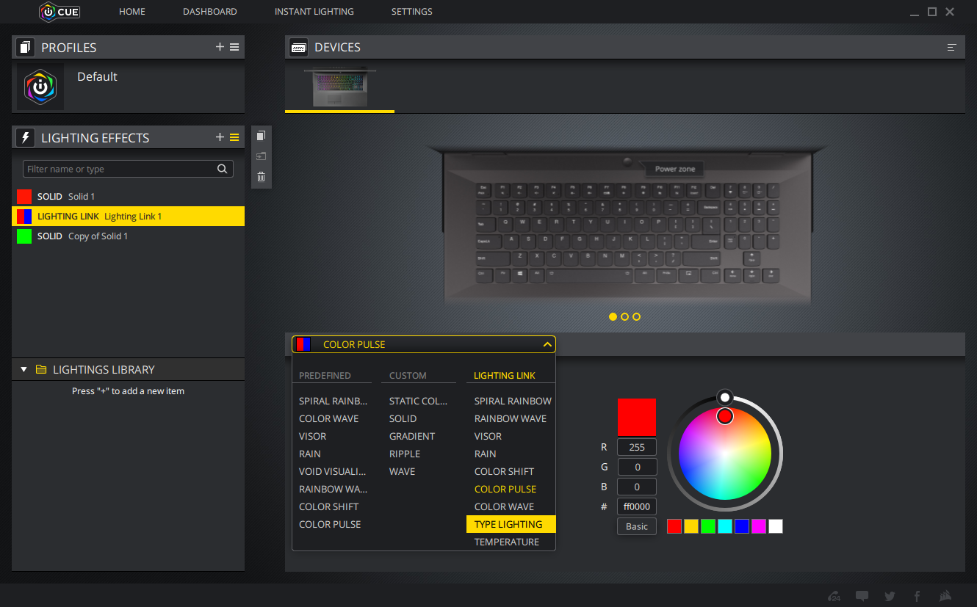Choose the white basic color swatch
The height and width of the screenshot is (607, 977).
pos(776,526)
